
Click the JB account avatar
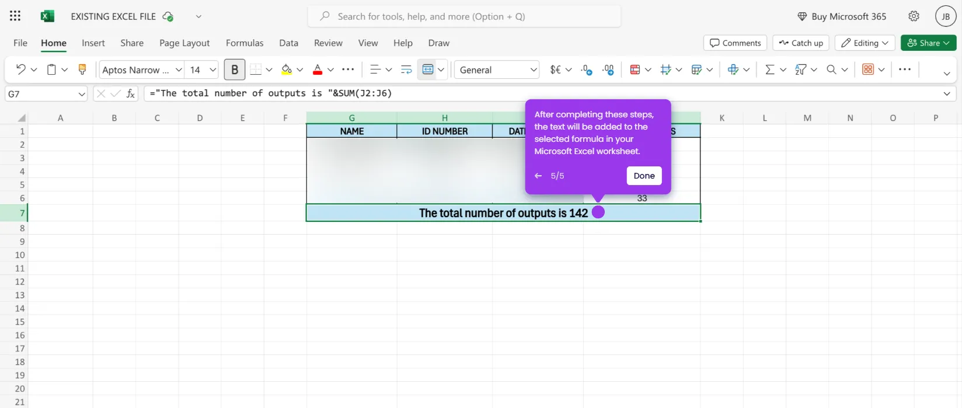pos(946,16)
